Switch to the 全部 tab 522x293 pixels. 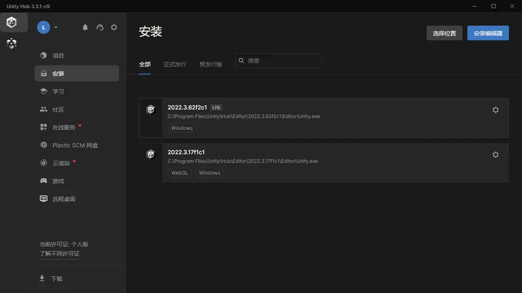[145, 64]
